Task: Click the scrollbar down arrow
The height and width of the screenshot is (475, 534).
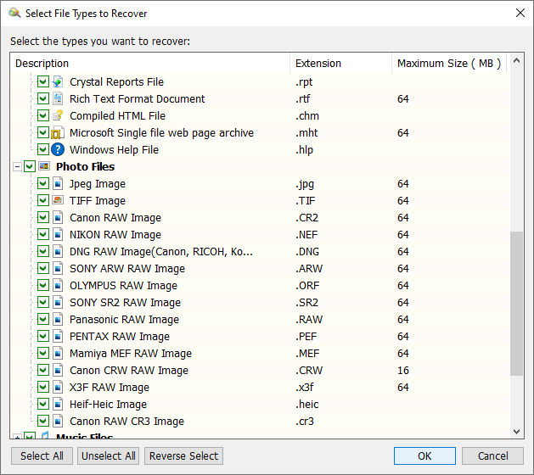Action: click(x=517, y=432)
